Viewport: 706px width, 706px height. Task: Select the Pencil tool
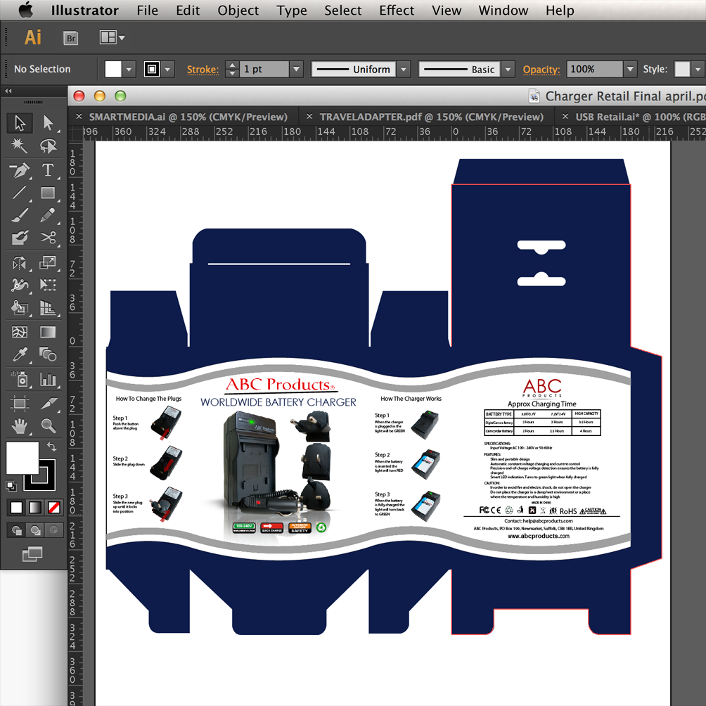pos(49,215)
